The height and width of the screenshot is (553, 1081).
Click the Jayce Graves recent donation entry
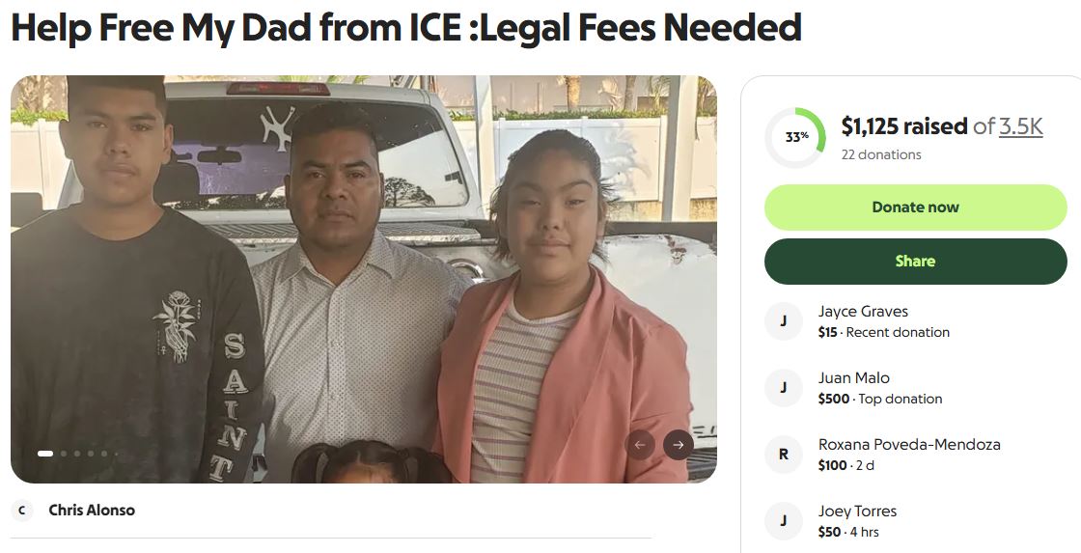(916, 321)
